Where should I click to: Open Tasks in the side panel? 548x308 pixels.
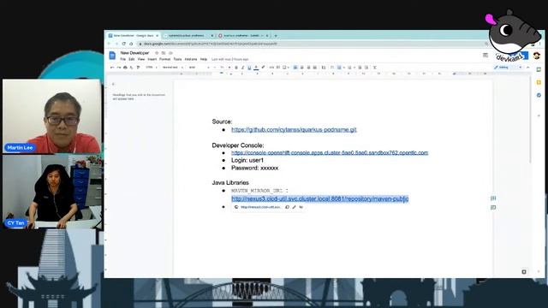[x=539, y=95]
